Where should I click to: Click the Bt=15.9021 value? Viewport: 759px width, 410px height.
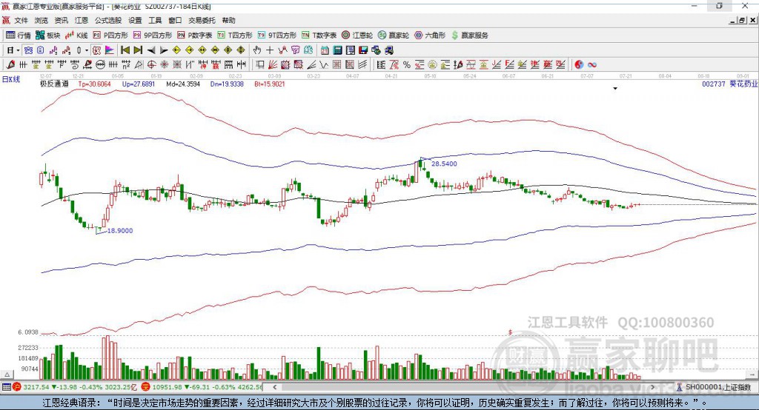click(270, 84)
